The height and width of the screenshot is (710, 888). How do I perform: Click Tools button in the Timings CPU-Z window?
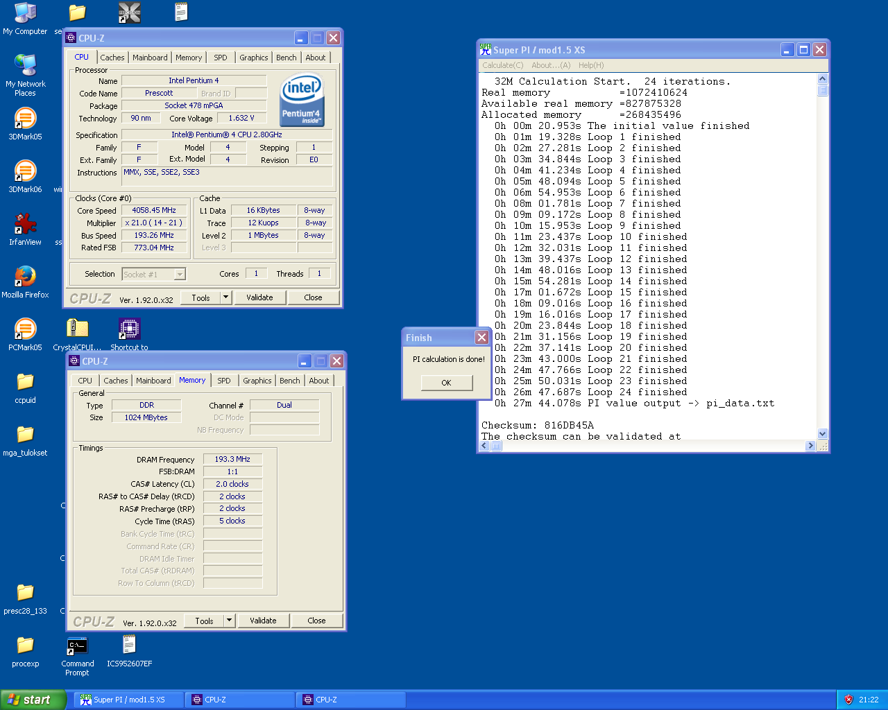pyautogui.click(x=204, y=621)
